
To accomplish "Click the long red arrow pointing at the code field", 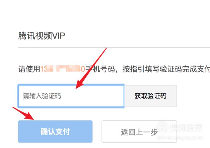I will pyautogui.click(x=91, y=68).
